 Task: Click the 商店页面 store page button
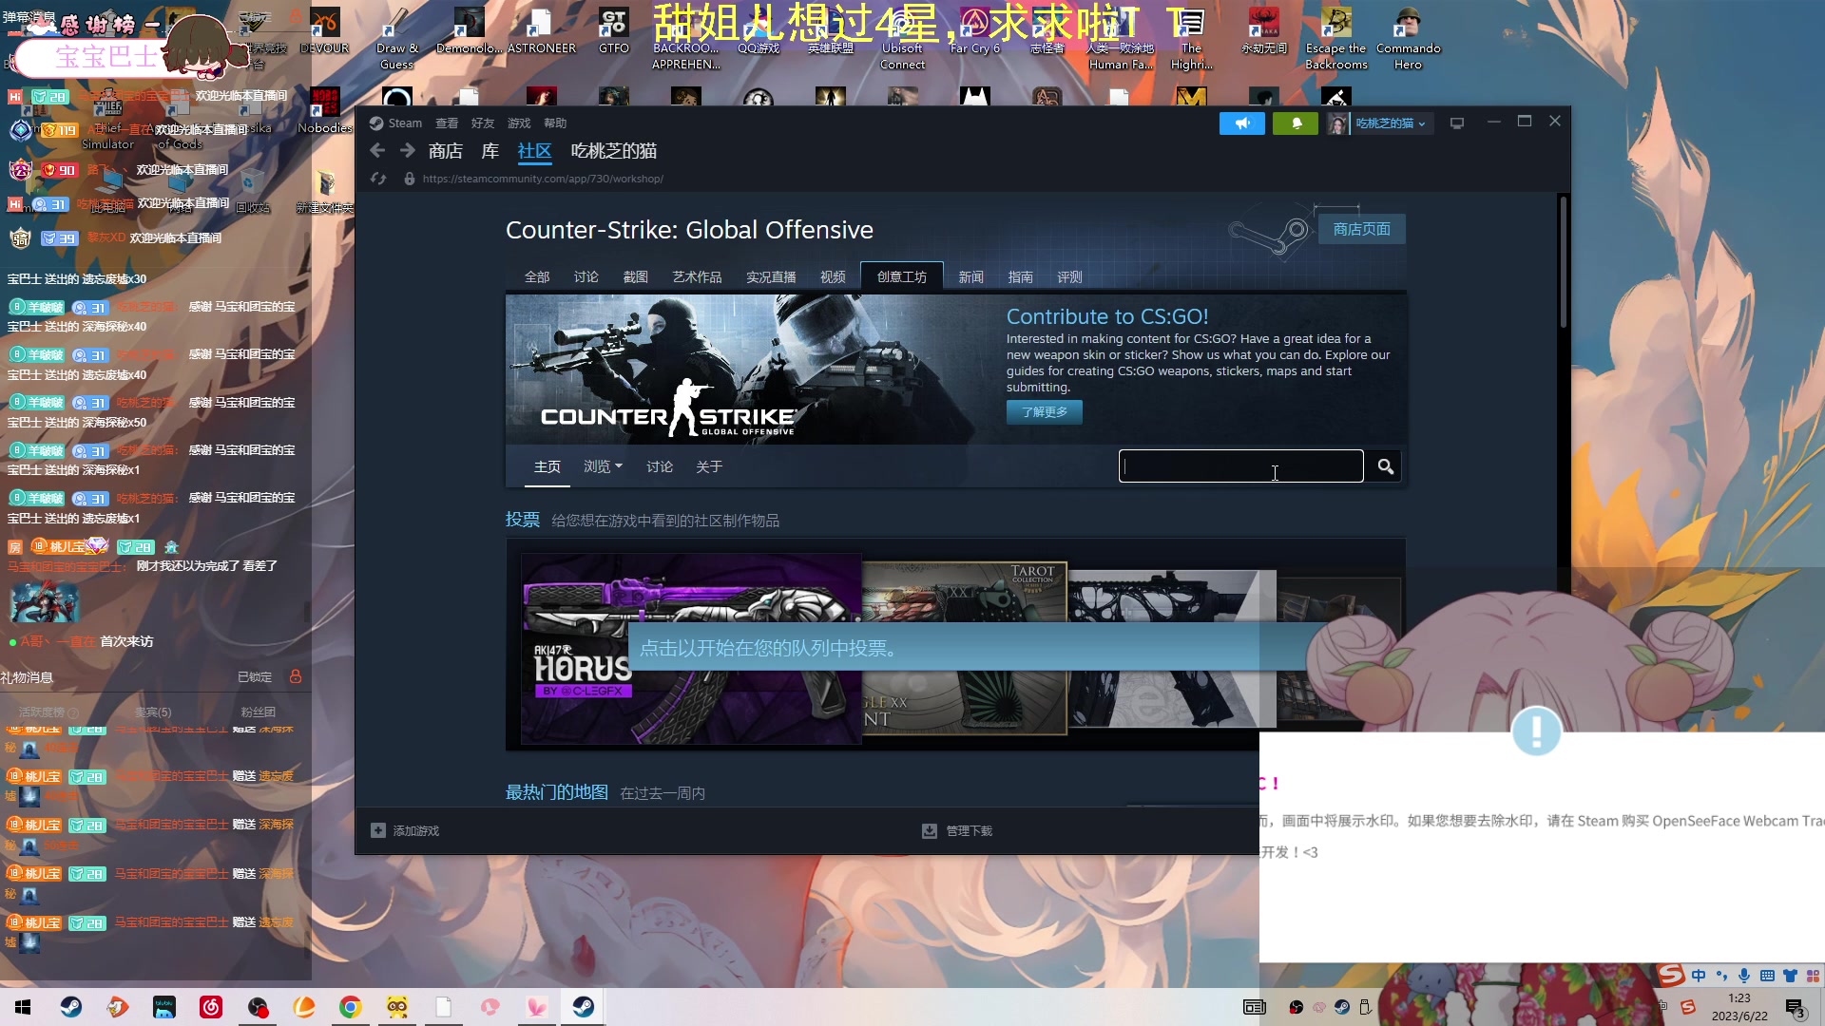(1361, 229)
